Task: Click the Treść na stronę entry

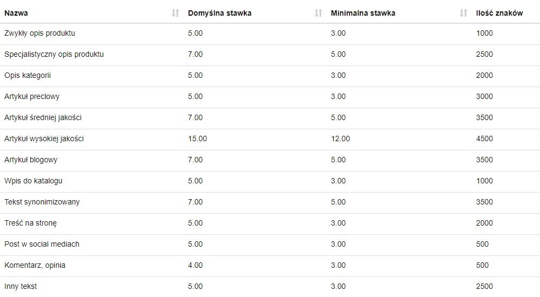Action: 30,223
